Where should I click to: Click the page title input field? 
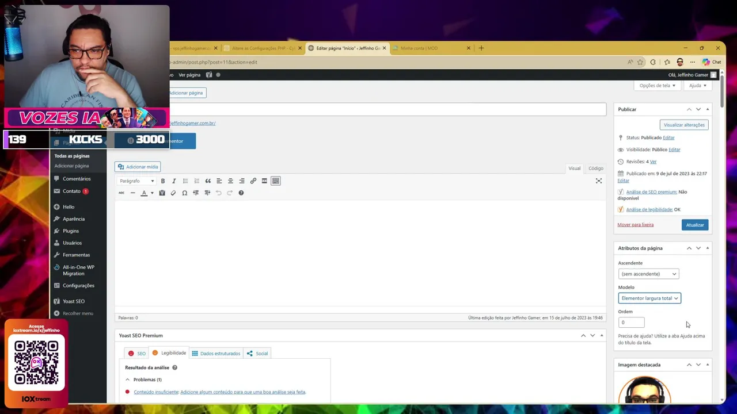pyautogui.click(x=388, y=109)
